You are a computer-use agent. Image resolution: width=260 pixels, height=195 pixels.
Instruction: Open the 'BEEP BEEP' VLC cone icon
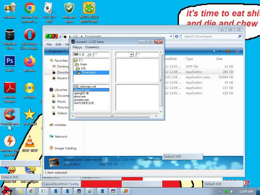pos(30,144)
